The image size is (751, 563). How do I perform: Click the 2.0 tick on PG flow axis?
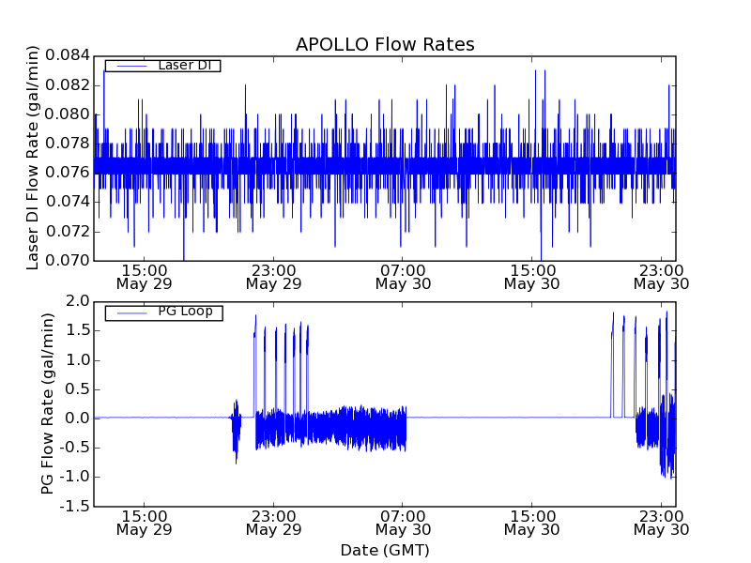click(79, 301)
